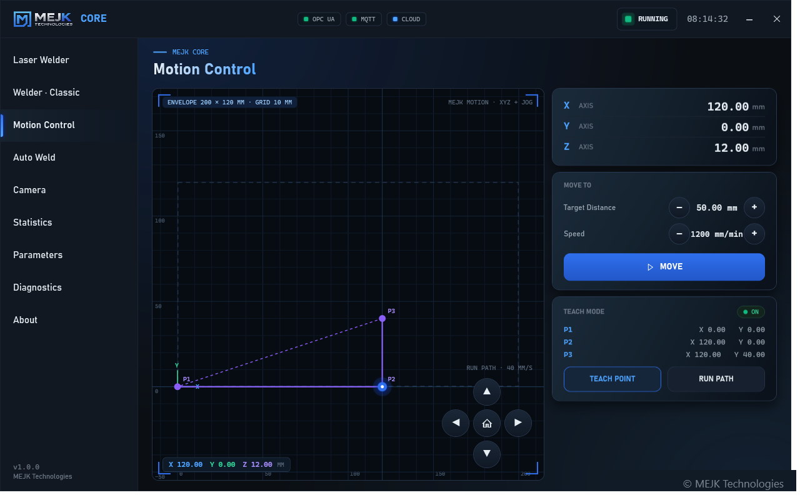Go to the Auto Weld page
This screenshot has height=500, width=800.
coord(69,157)
